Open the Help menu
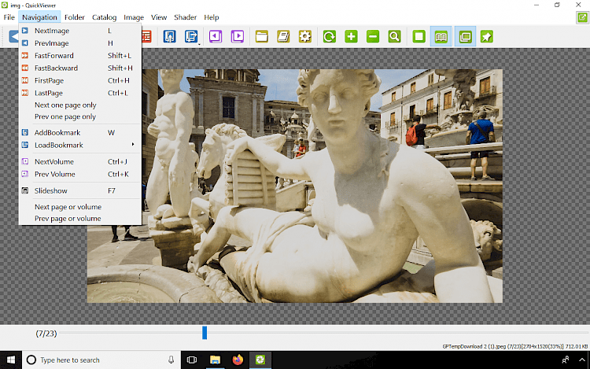The height and width of the screenshot is (369, 590). tap(212, 17)
